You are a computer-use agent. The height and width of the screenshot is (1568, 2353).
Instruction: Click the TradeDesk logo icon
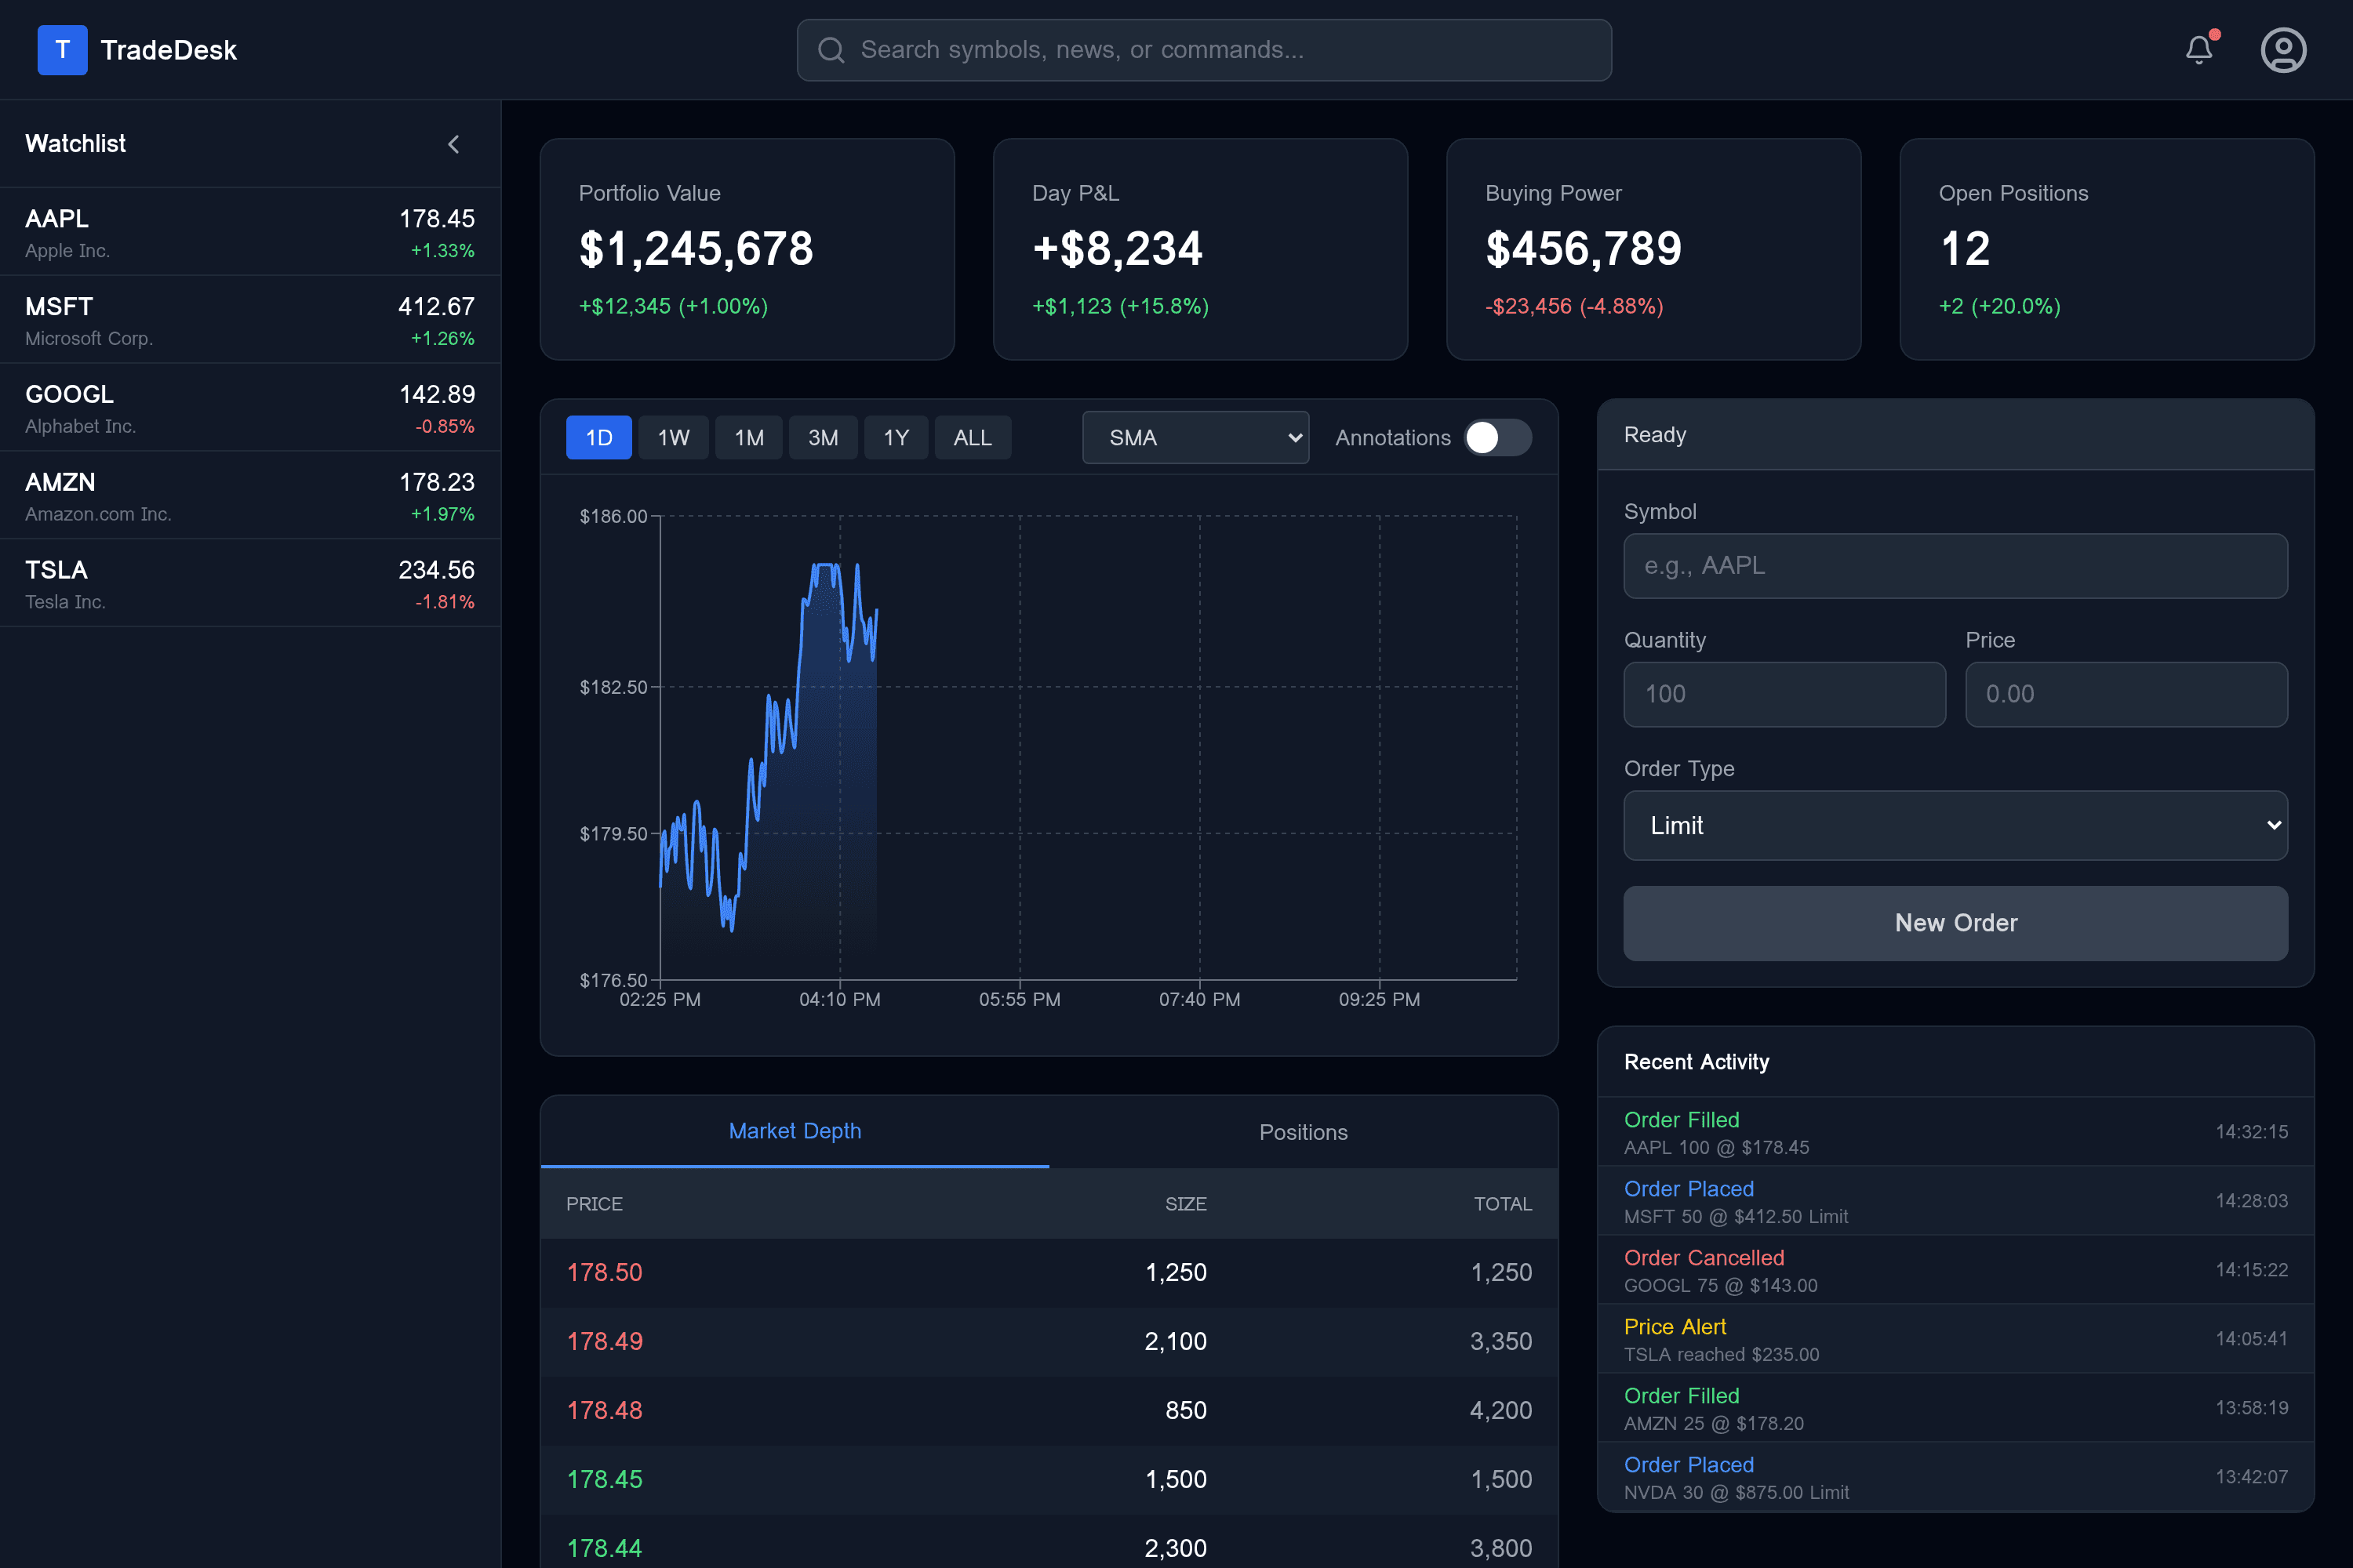click(x=62, y=50)
